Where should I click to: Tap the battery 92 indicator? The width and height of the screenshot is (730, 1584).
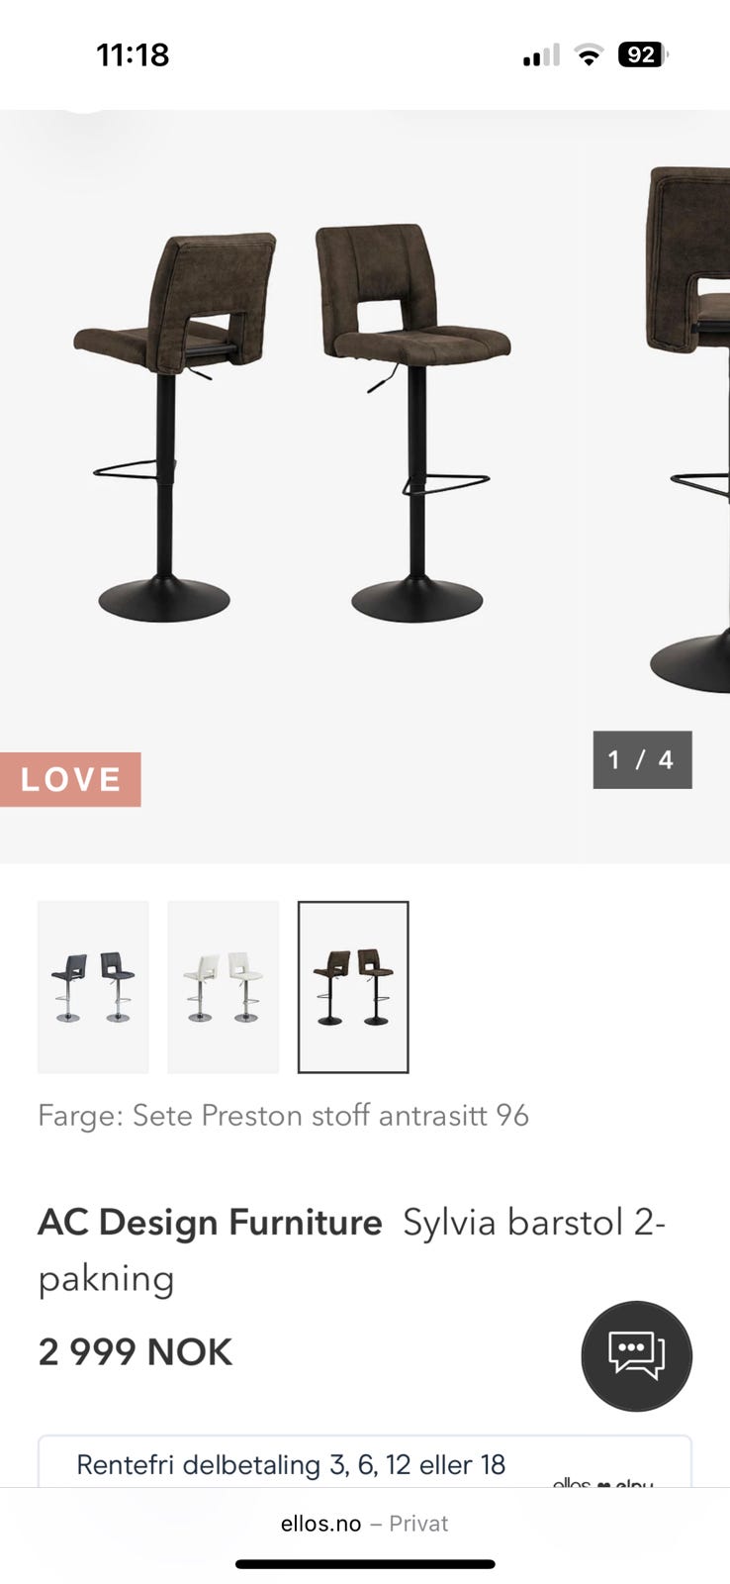click(643, 54)
